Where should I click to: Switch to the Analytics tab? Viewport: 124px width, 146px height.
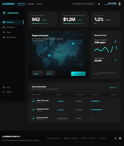click(31, 4)
